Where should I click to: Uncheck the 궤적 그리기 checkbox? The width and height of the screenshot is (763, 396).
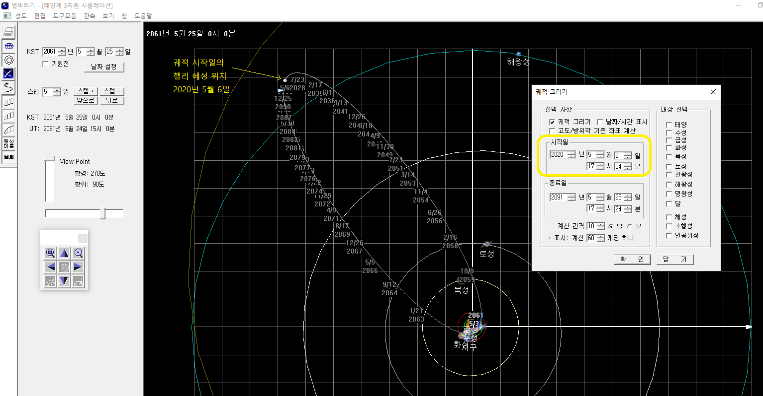pyautogui.click(x=552, y=122)
